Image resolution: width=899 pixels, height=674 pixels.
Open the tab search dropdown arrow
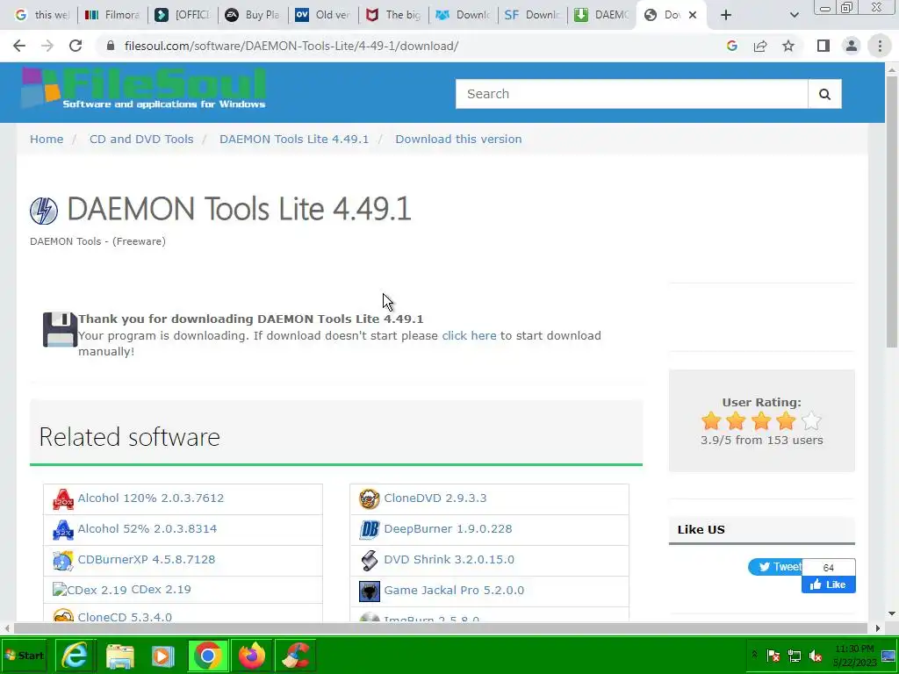(794, 15)
